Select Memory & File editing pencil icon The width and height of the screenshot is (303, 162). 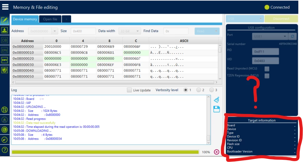coord(5,20)
